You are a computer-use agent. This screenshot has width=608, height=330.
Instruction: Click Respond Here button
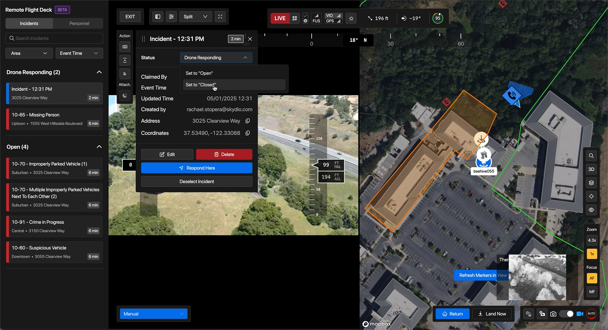tap(197, 168)
